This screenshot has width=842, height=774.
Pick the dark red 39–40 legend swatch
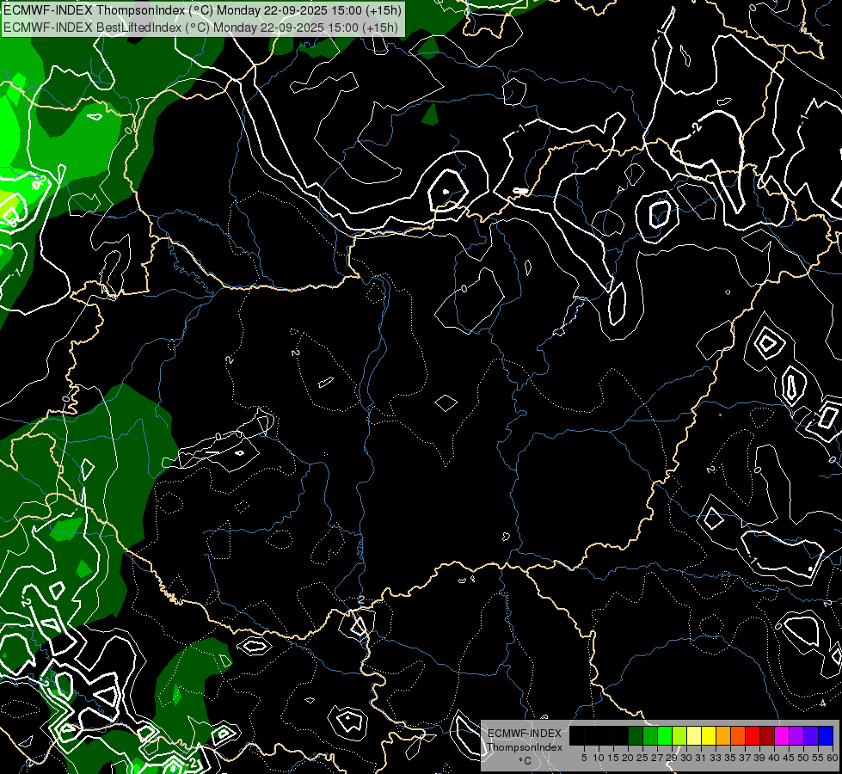pos(767,736)
